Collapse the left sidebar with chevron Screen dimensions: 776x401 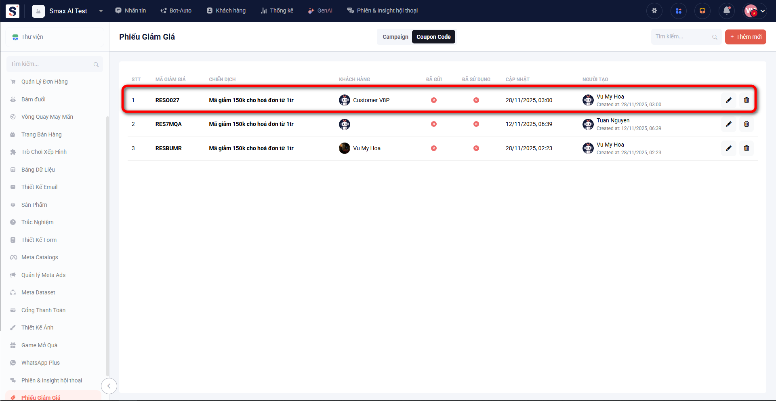tap(109, 386)
